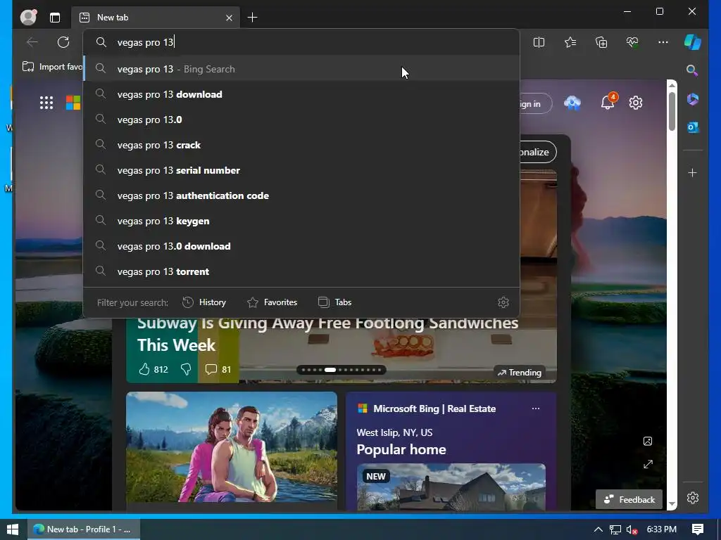Viewport: 721px width, 540px height.
Task: Select 'vegas pro 13 - Bing Search' suggestion
Action: 301,69
